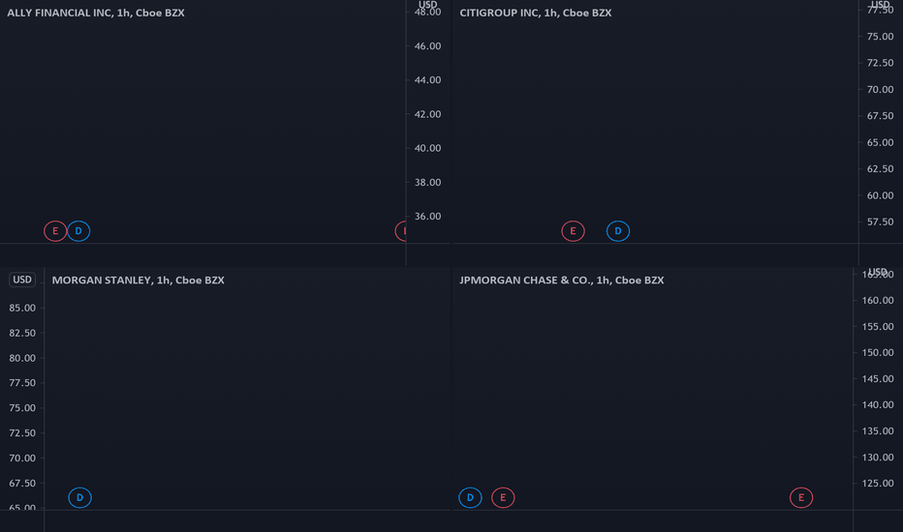Click the 77.50 price label on Morgan Stanley scale
903x532 pixels.
[22, 382]
